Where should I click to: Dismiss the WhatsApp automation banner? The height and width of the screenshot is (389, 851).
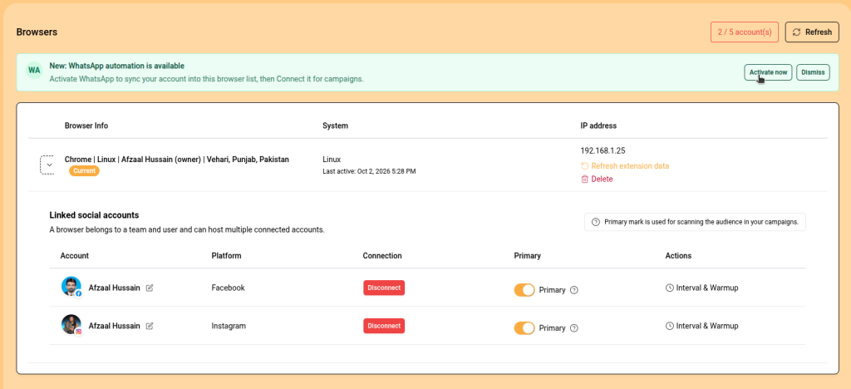813,72
